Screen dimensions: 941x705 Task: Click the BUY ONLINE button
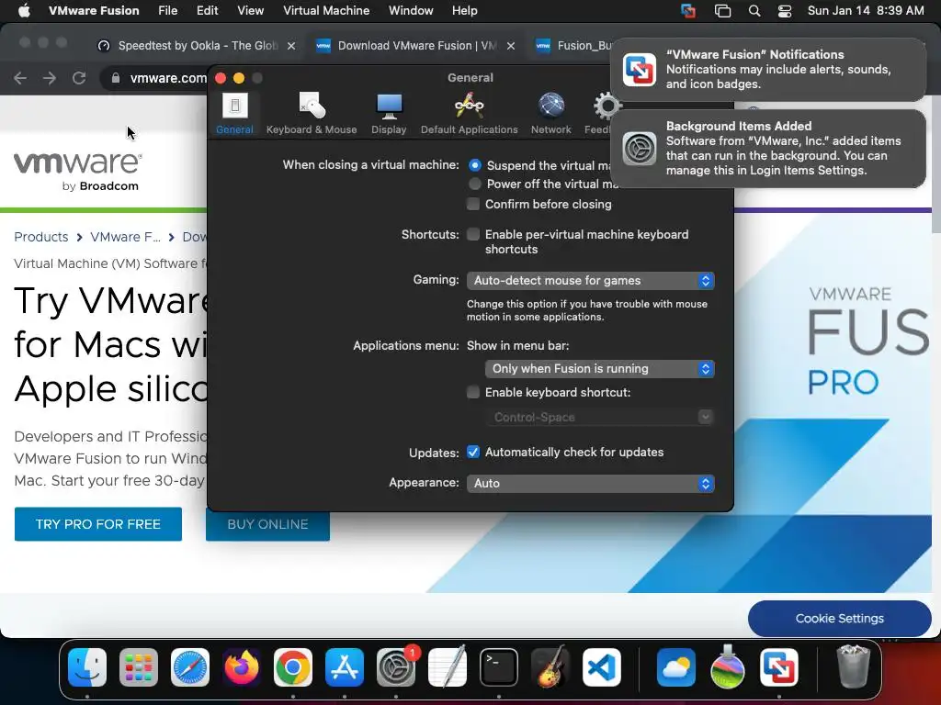(267, 525)
